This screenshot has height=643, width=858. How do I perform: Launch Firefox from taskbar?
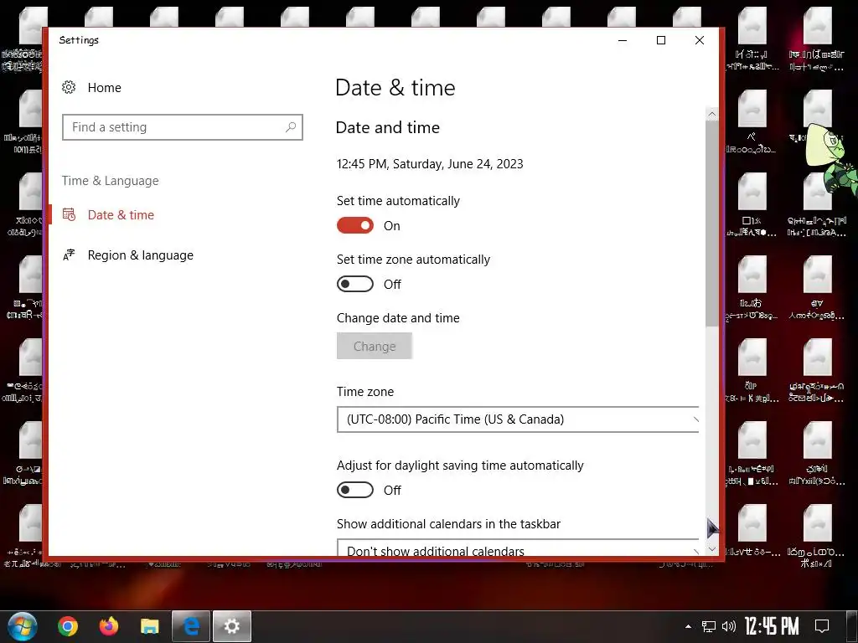pyautogui.click(x=109, y=626)
